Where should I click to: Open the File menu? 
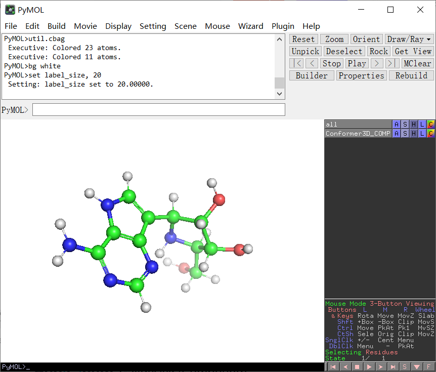[11, 26]
